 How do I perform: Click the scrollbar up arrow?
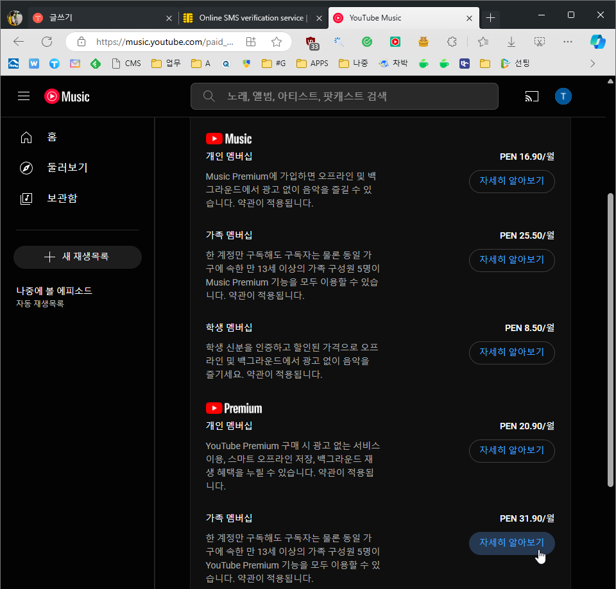[x=610, y=81]
